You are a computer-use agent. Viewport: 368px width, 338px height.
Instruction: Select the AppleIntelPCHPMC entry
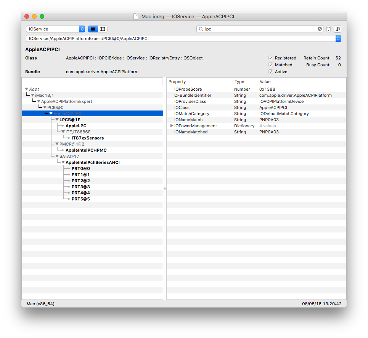coord(86,150)
